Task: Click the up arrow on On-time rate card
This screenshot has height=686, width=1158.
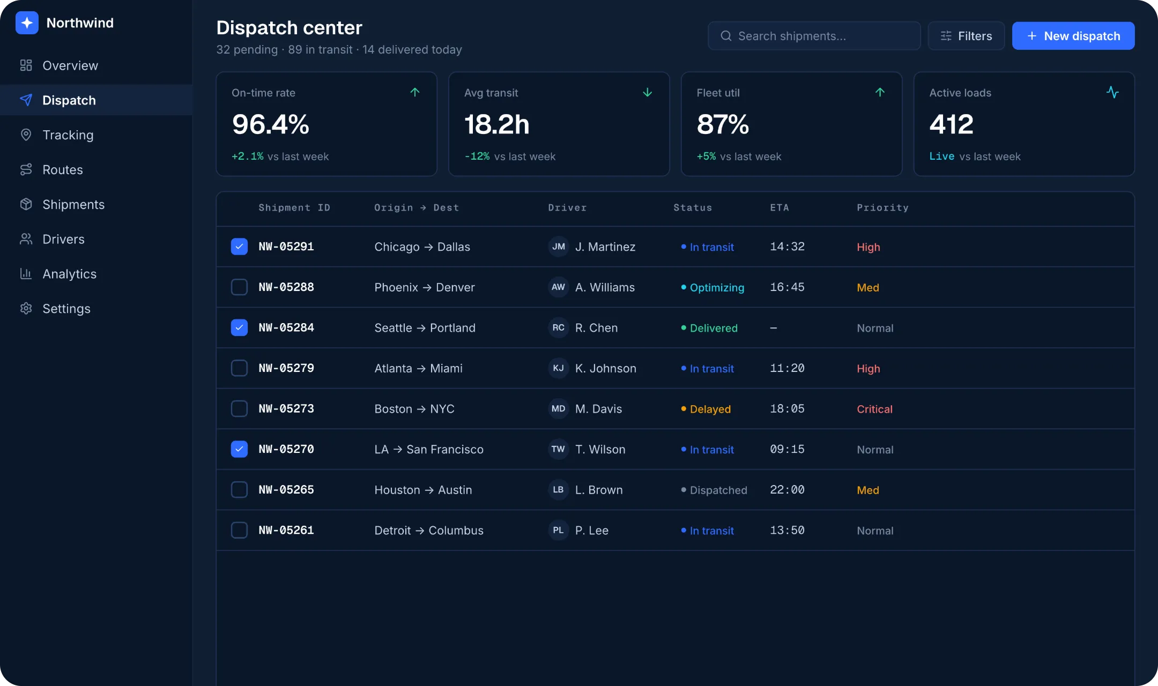Action: [415, 92]
